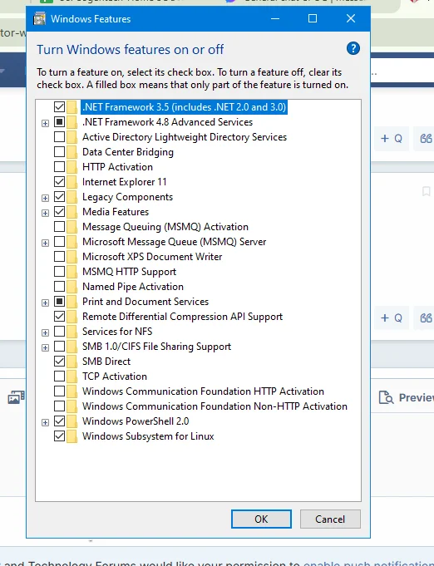Expand Print and Document Services node
This screenshot has height=566, width=434.
pos(45,303)
